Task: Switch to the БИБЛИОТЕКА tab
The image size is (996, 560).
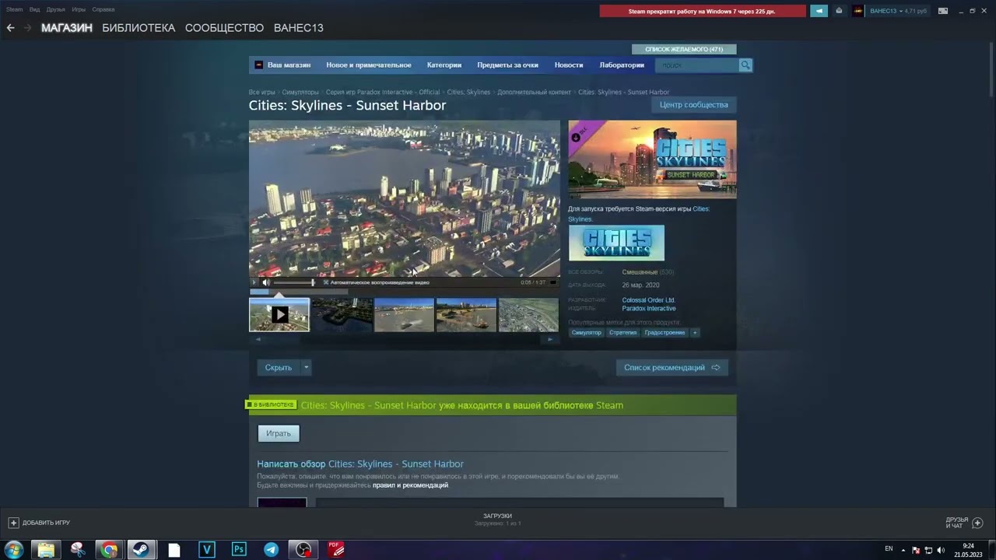Action: (139, 28)
